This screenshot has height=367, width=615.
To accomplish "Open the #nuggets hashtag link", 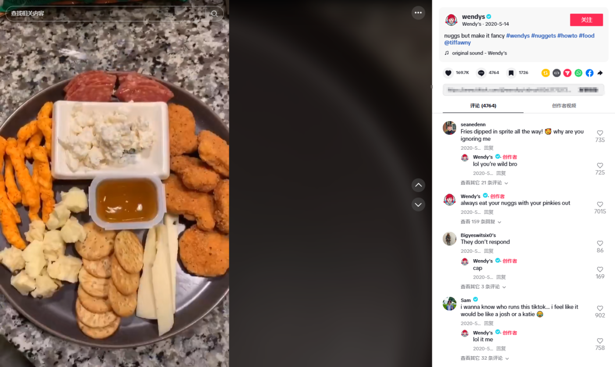I will (x=543, y=36).
